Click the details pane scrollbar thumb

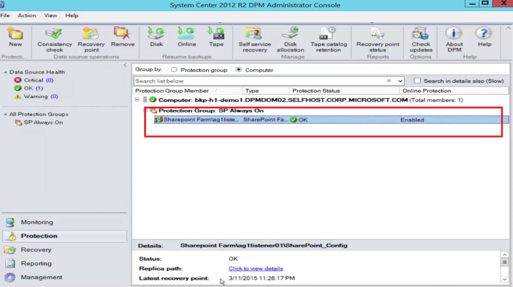click(504, 262)
